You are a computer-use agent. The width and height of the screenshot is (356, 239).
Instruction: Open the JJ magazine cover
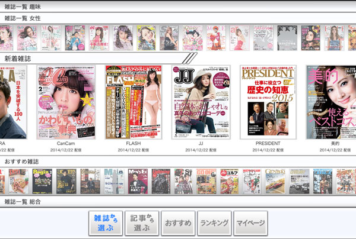click(201, 102)
